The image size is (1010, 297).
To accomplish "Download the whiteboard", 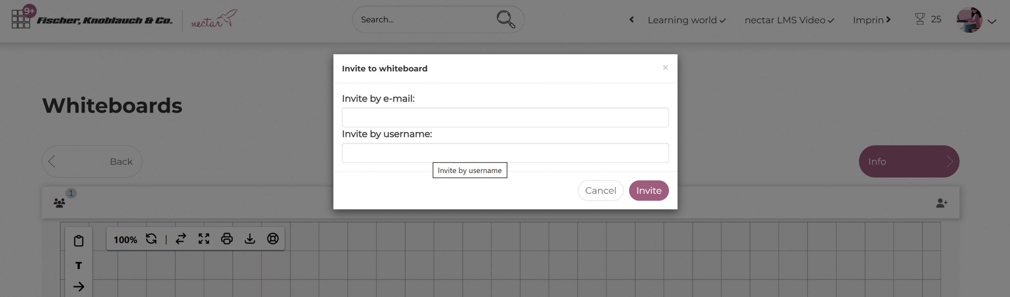I will coord(250,239).
